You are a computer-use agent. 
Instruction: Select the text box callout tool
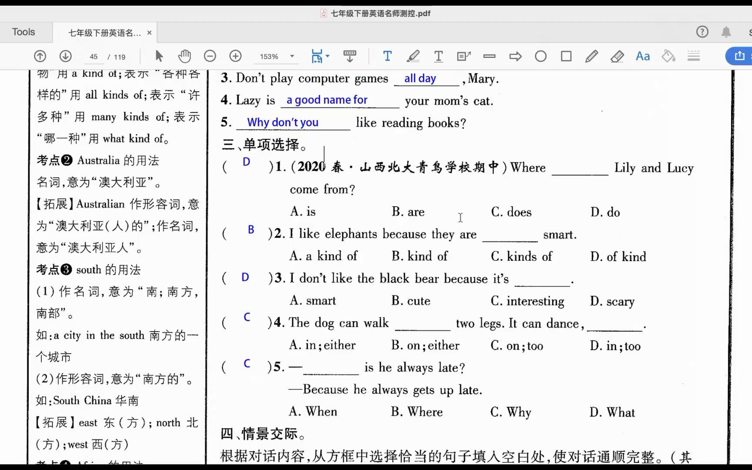pos(464,56)
